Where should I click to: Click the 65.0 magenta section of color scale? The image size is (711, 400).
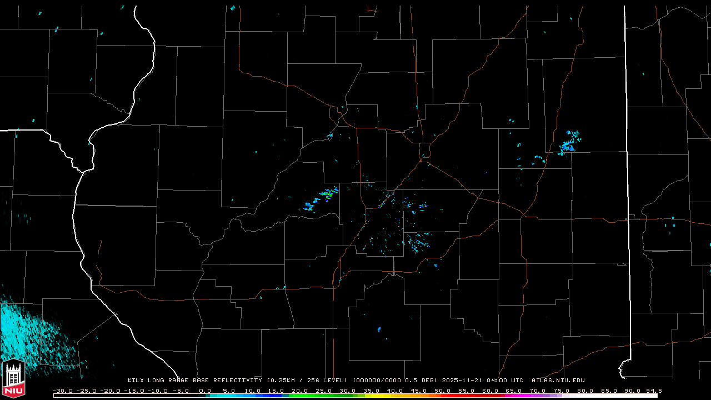514,396
